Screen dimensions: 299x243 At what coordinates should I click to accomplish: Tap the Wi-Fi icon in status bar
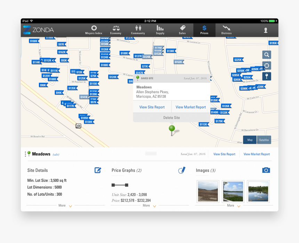coord(31,21)
